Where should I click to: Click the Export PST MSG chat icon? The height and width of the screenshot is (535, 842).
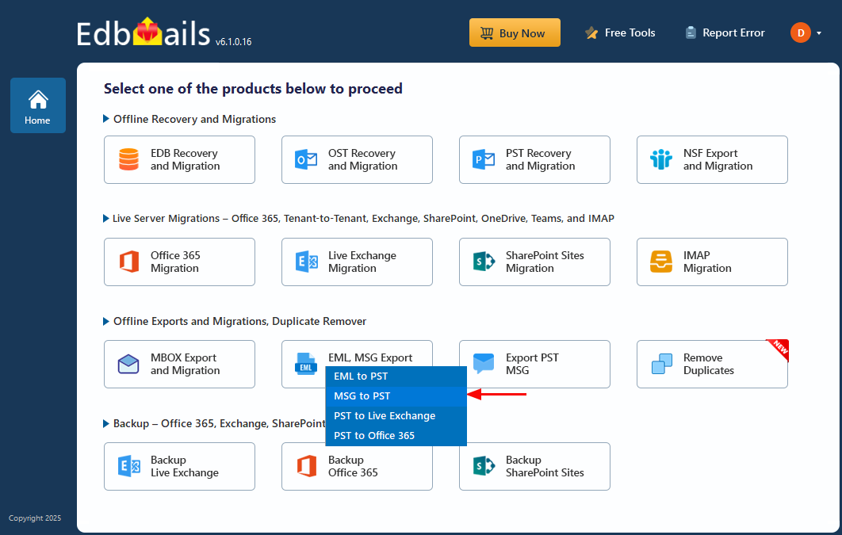[484, 363]
